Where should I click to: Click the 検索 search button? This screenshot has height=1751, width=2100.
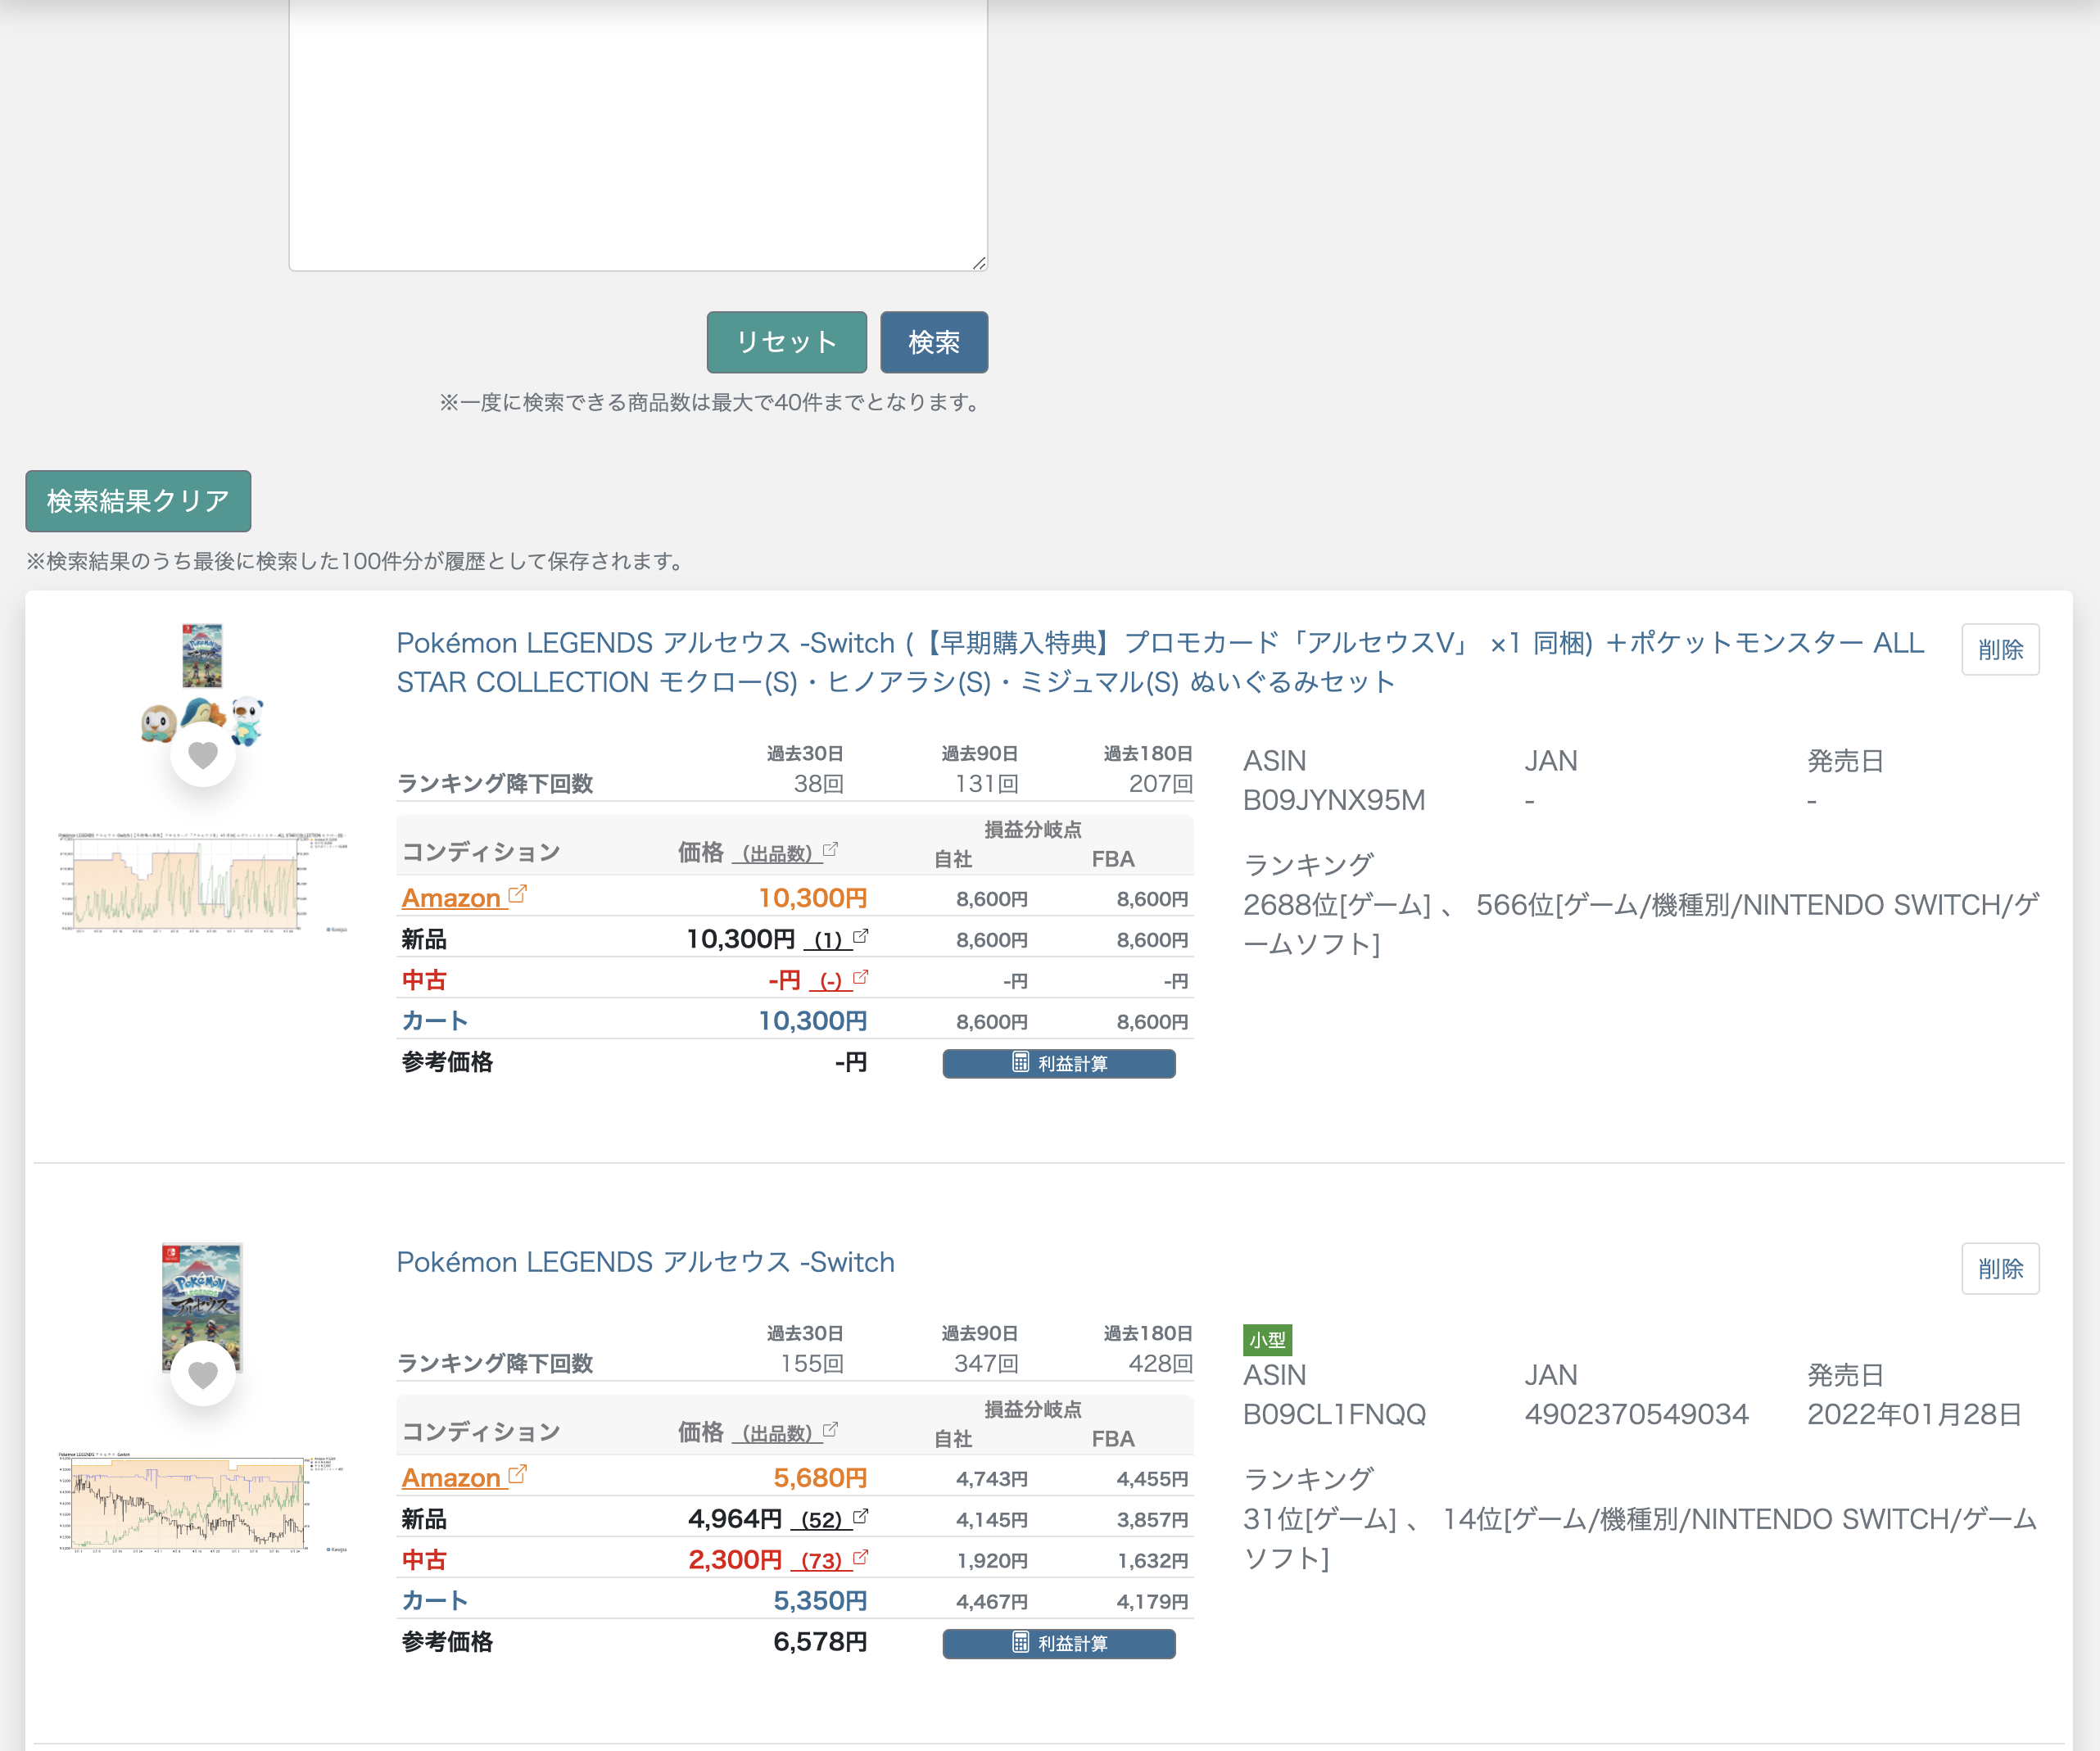tap(934, 342)
